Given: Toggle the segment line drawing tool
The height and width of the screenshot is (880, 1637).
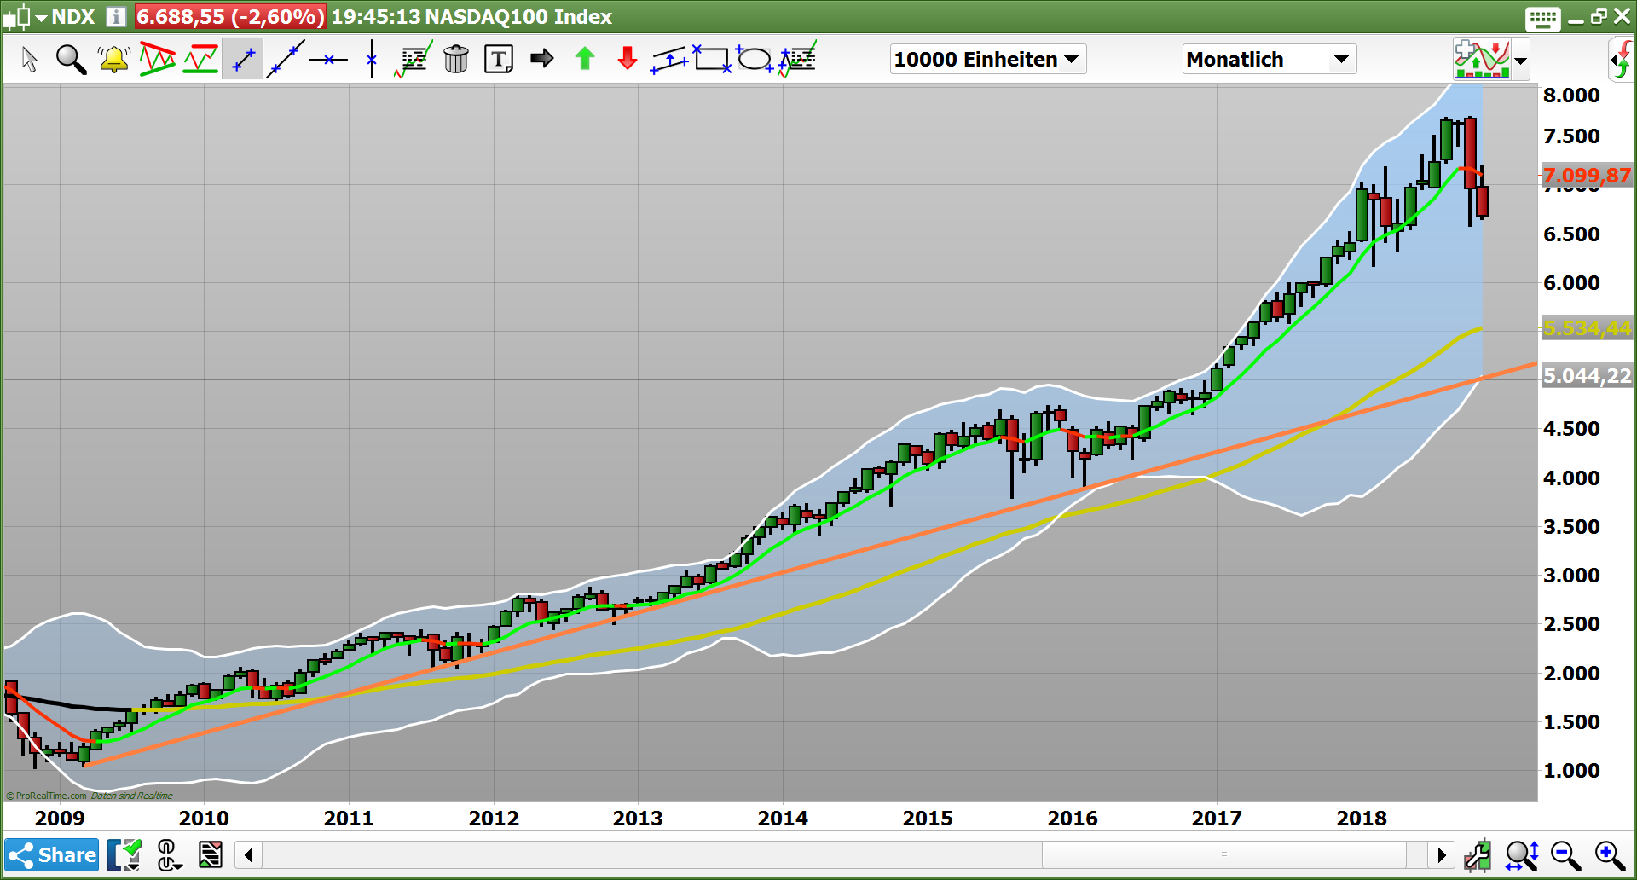Looking at the screenshot, I should pos(243,60).
